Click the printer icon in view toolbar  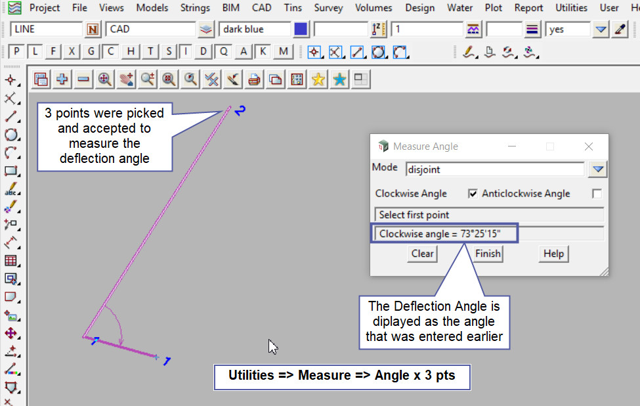pos(255,79)
